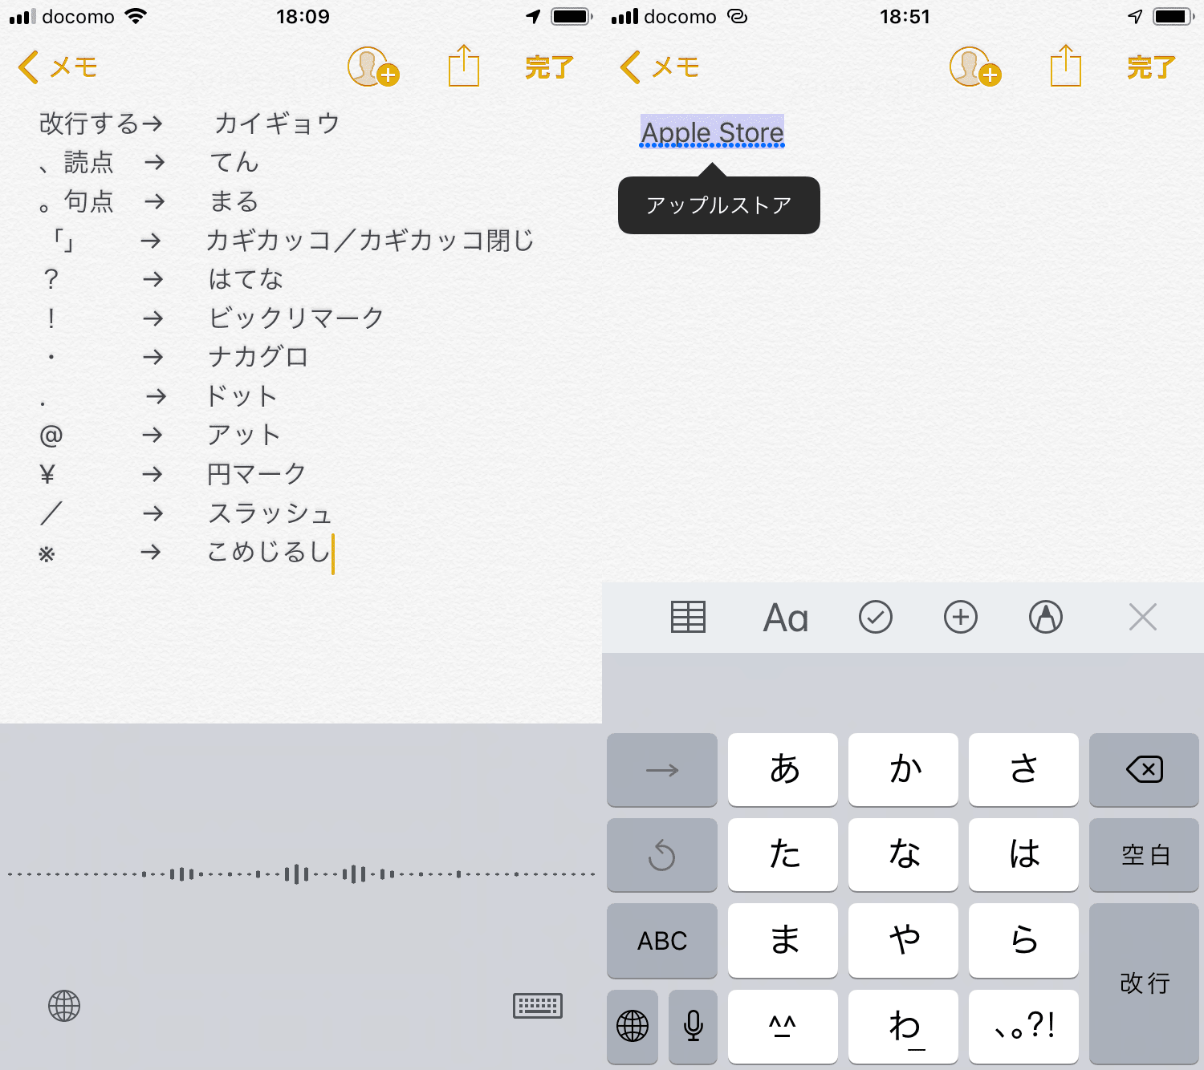Insert a table with the table icon
The width and height of the screenshot is (1204, 1070).
click(x=688, y=617)
